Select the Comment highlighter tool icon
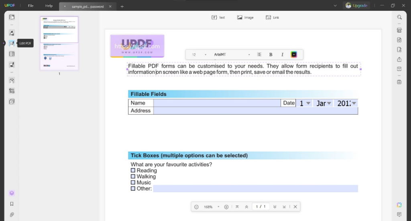The width and height of the screenshot is (411, 221). click(x=12, y=33)
